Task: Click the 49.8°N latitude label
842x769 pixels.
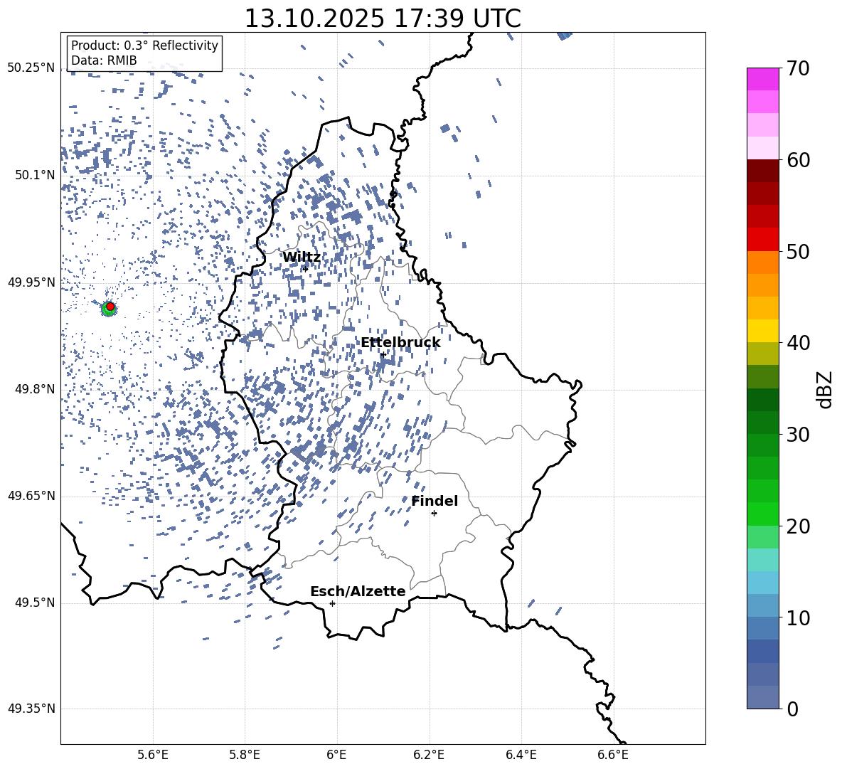Action: click(35, 389)
